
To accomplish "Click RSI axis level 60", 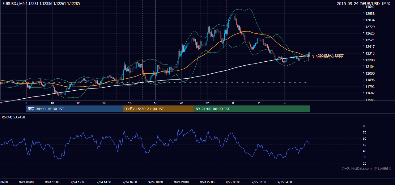I will click(364, 138).
